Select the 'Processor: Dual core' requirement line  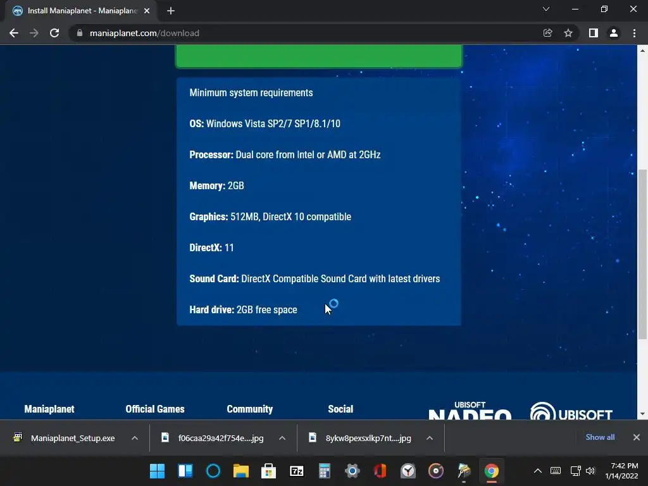coord(285,154)
